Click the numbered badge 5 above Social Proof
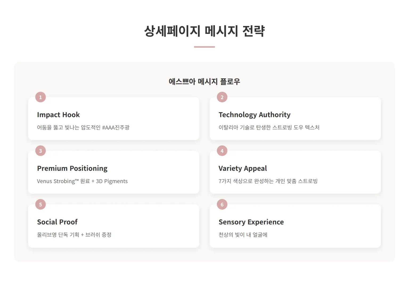The height and width of the screenshot is (283, 409). point(40,204)
